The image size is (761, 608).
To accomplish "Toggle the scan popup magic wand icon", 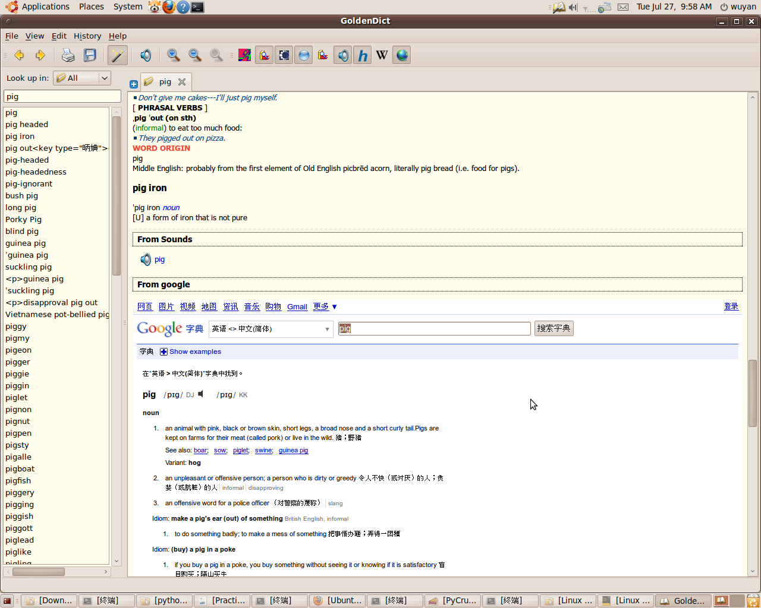I will 118,55.
